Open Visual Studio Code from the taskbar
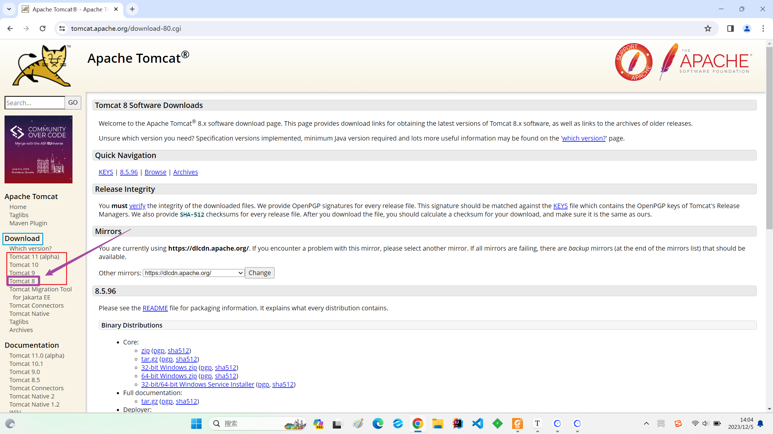Screen dimensions: 773x434 click(477, 423)
